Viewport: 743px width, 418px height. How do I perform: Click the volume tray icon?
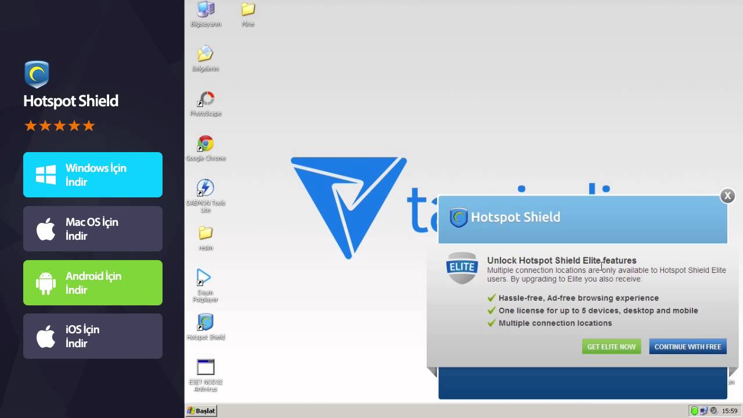(x=713, y=411)
